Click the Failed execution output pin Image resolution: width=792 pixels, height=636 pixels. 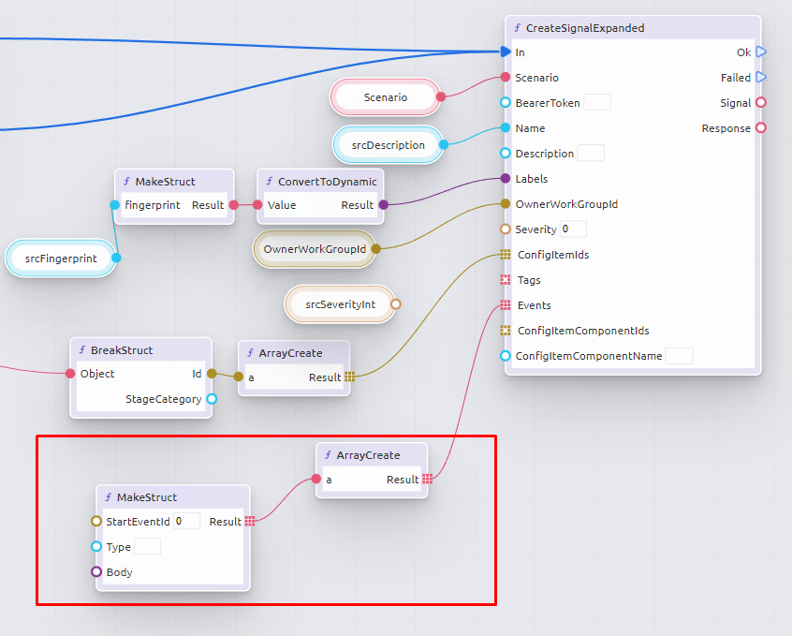pyautogui.click(x=760, y=78)
